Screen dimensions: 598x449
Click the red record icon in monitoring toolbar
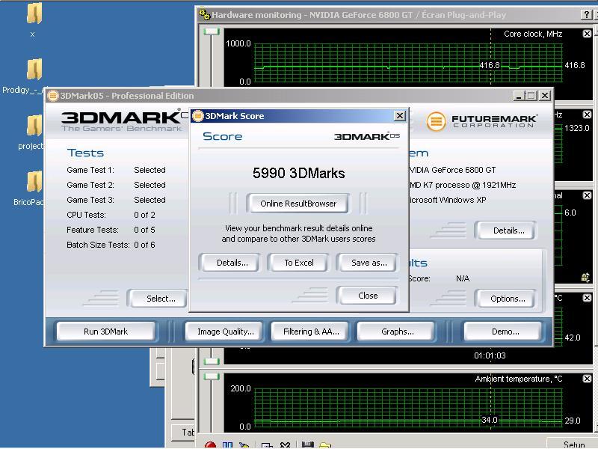coord(210,445)
